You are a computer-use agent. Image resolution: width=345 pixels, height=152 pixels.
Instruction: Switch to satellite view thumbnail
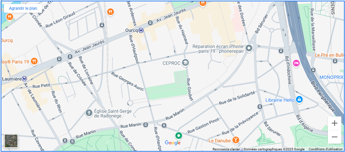coord(11,141)
